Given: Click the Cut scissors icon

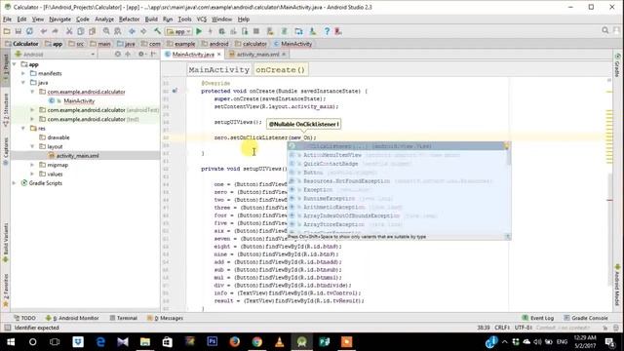Looking at the screenshot, I should 69,31.
